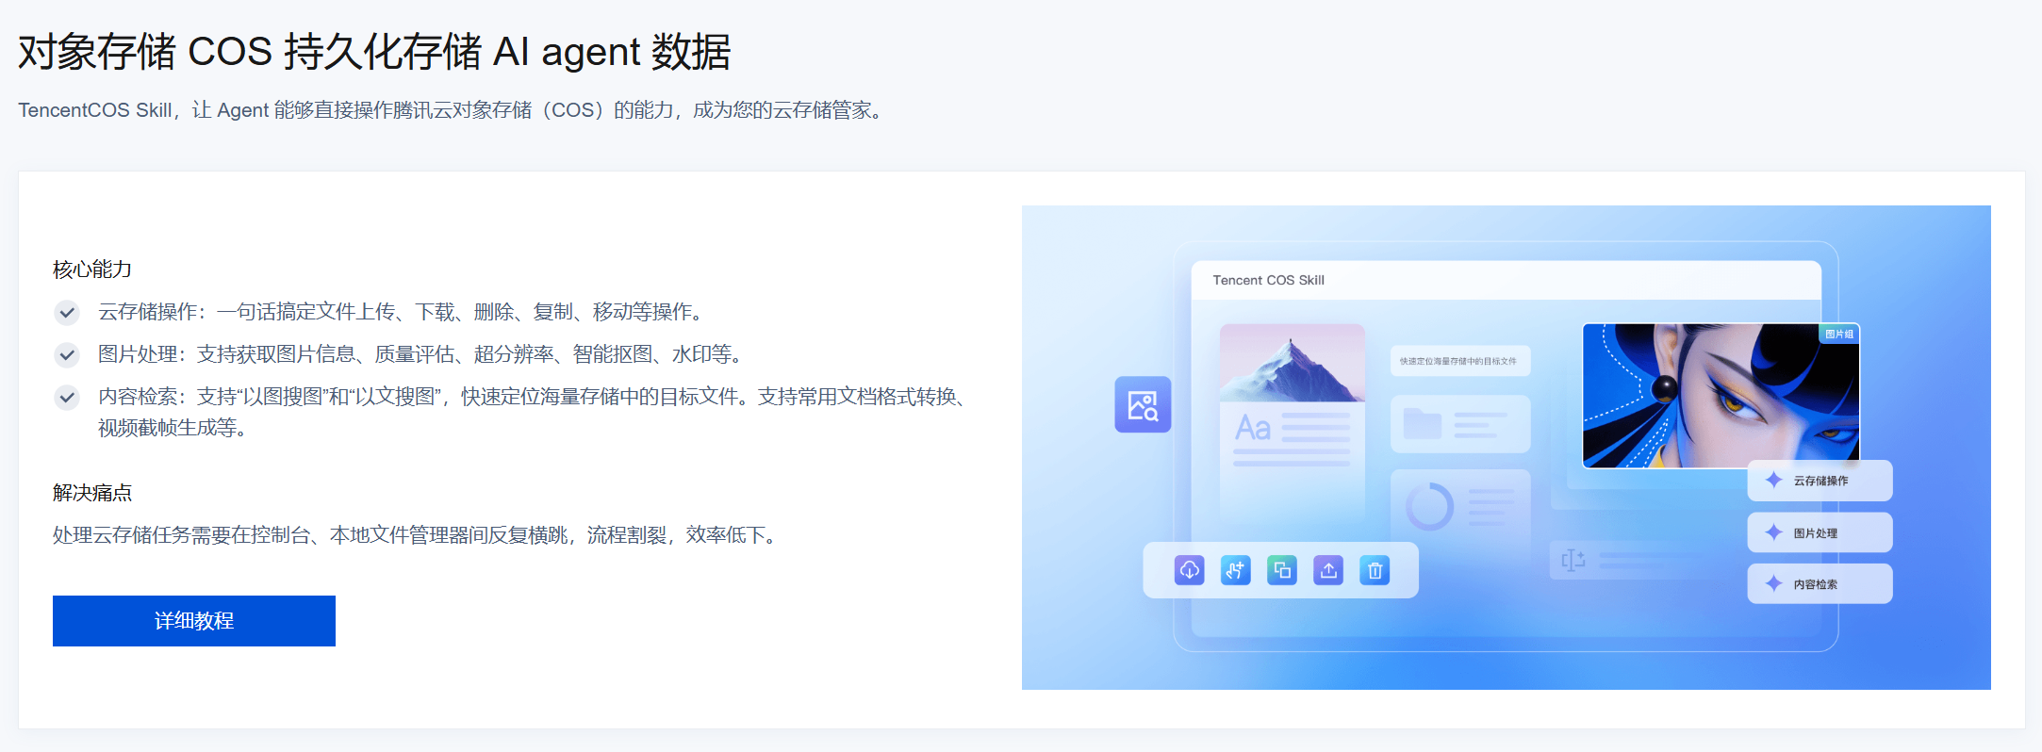Click the 核心能力 section heading

(x=92, y=270)
